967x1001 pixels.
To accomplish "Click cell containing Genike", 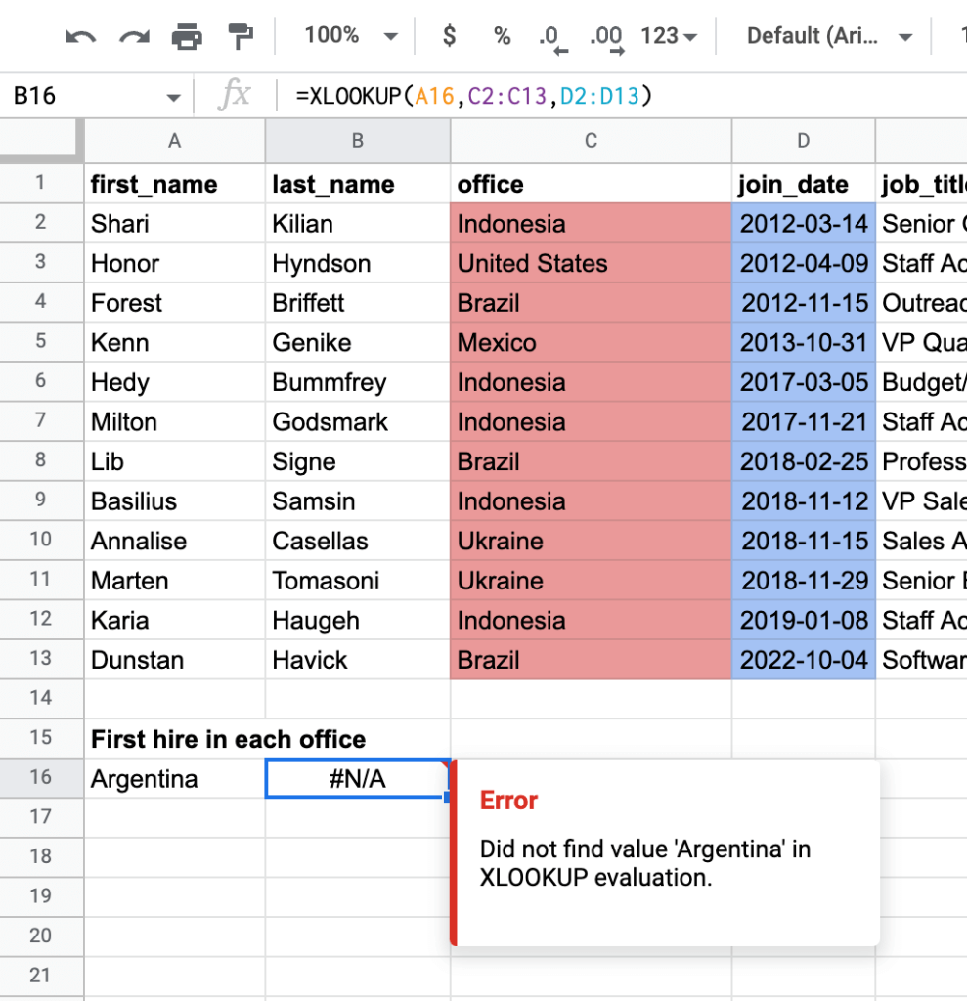I will [358, 342].
